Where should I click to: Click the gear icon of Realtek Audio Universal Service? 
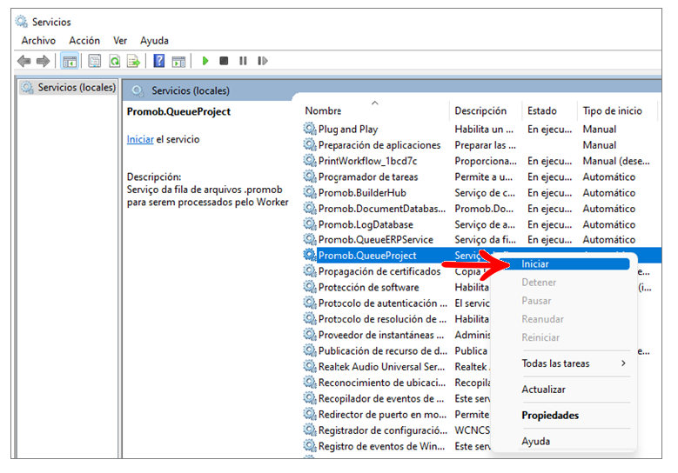[x=310, y=366]
